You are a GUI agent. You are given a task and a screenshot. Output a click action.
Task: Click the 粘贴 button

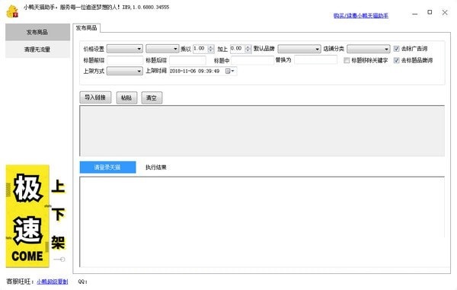(x=126, y=97)
